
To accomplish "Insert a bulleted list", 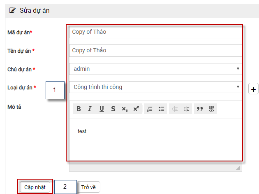I will [x=161, y=109].
